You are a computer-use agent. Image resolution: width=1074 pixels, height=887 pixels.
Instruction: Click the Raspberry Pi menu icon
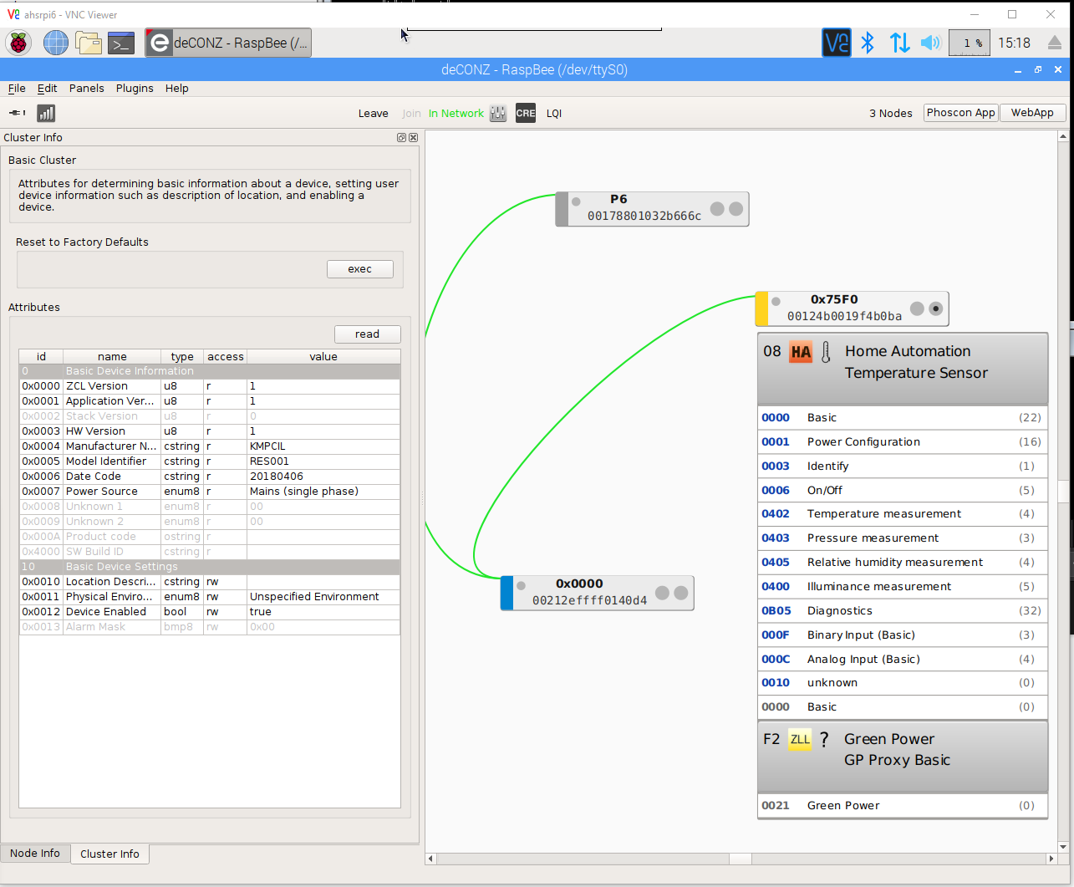17,43
